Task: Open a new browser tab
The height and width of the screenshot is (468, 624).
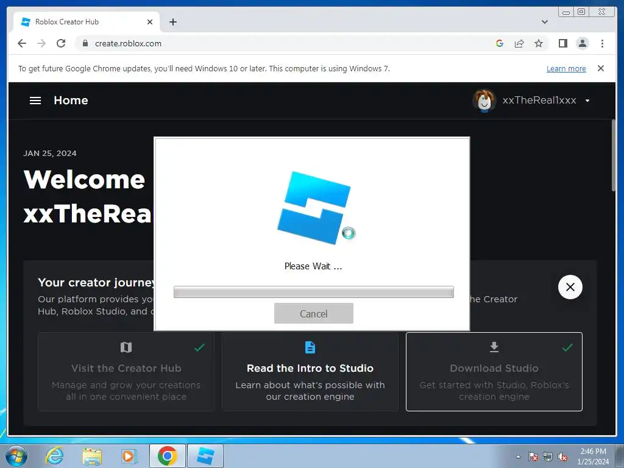Action: [x=172, y=22]
